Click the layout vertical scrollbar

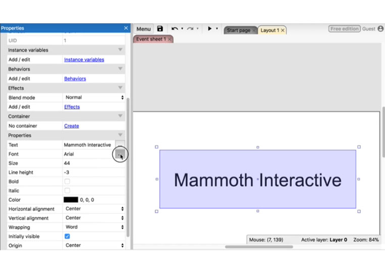tap(383, 132)
